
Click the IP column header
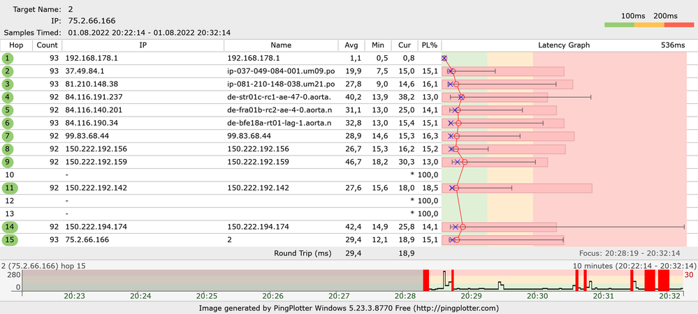click(143, 45)
